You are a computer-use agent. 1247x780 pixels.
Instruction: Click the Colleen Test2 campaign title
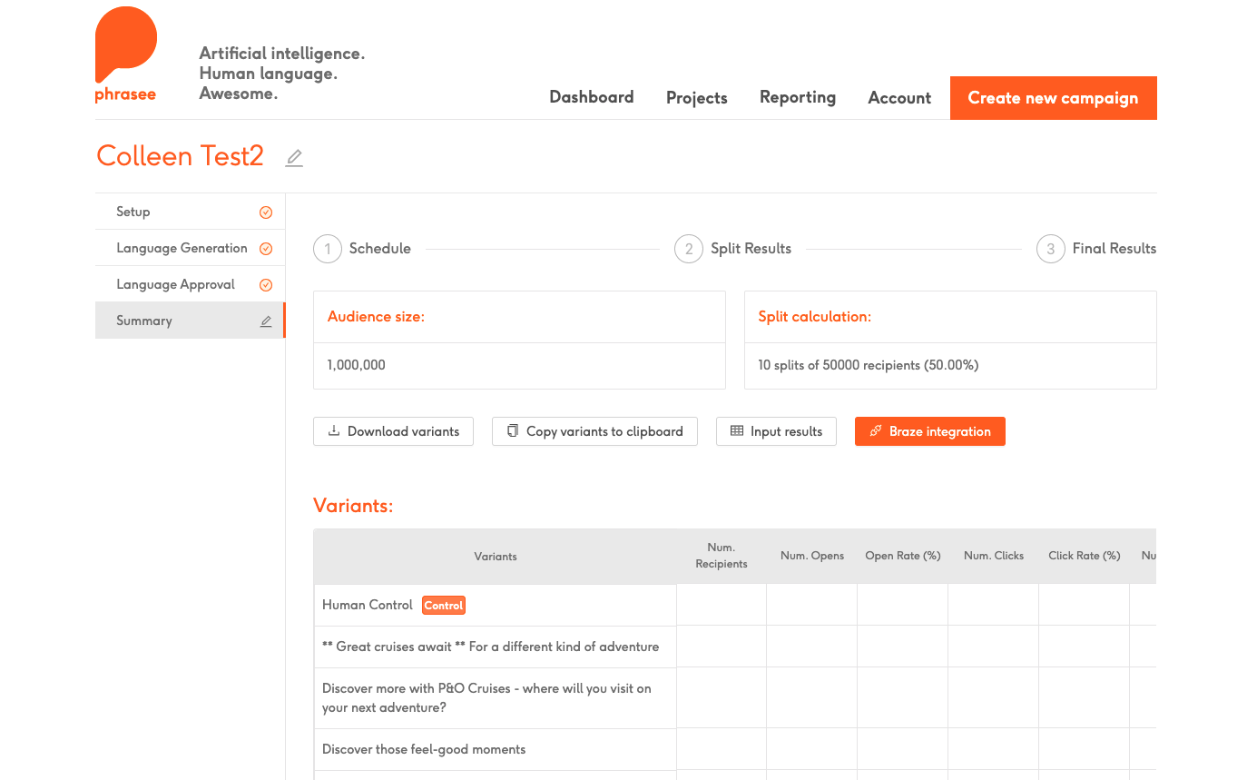point(180,156)
